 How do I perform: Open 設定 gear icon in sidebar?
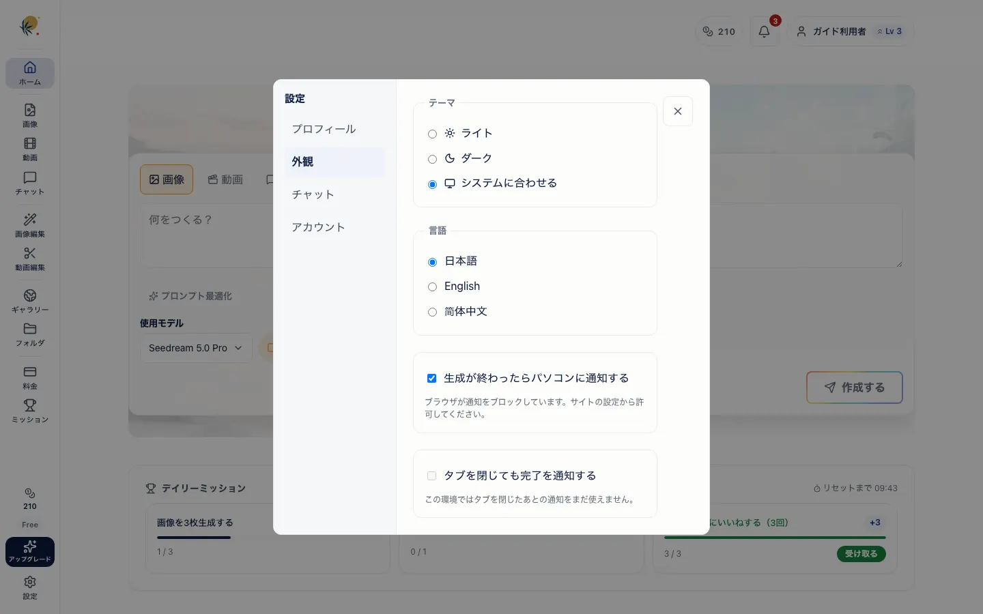[x=30, y=587]
